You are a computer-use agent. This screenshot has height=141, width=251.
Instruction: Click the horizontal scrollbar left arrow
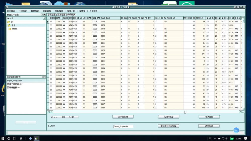[48, 112]
